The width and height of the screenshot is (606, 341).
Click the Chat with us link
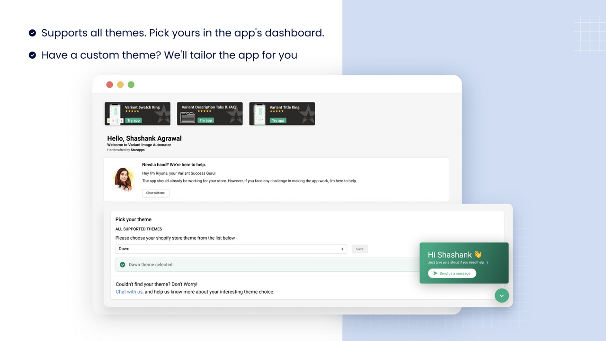[129, 292]
